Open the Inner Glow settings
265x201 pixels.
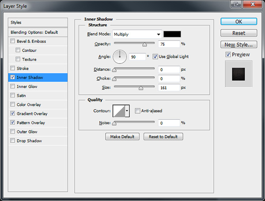point(27,86)
